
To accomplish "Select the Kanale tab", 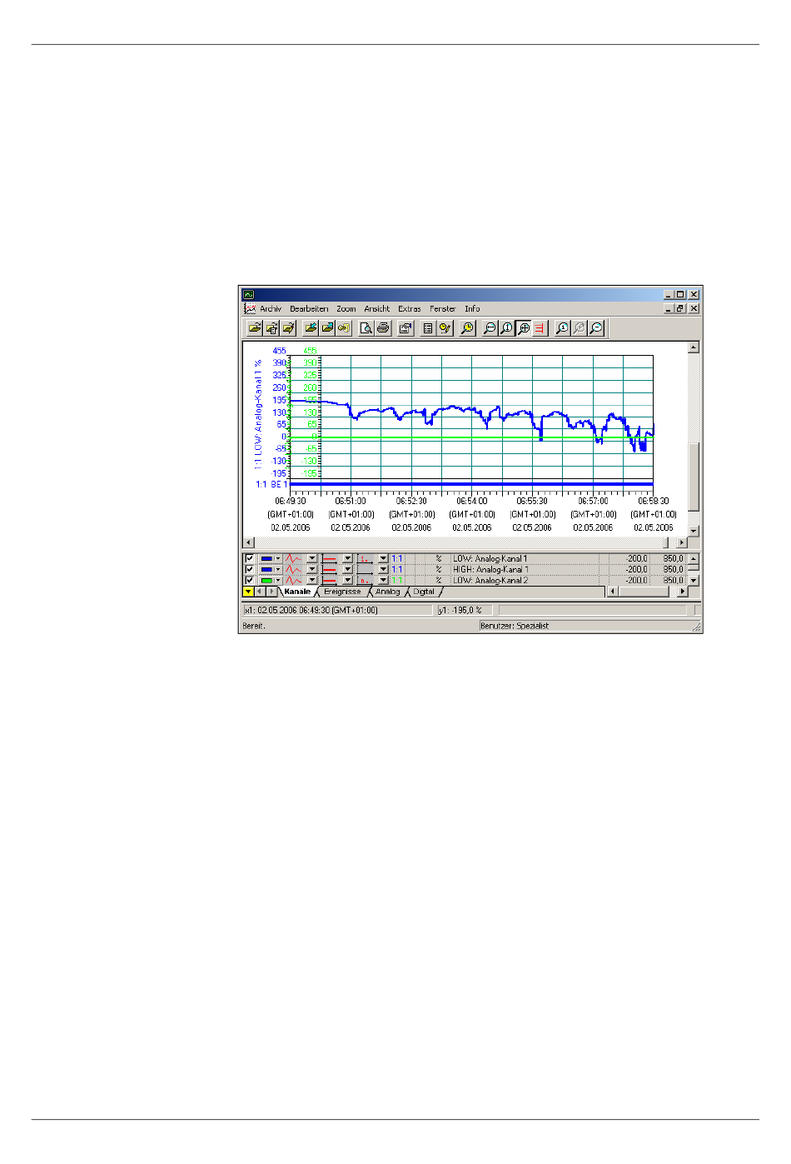I will point(297,592).
